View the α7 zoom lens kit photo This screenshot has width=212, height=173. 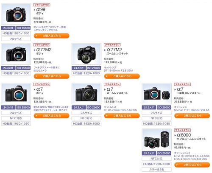[x=86, y=94]
